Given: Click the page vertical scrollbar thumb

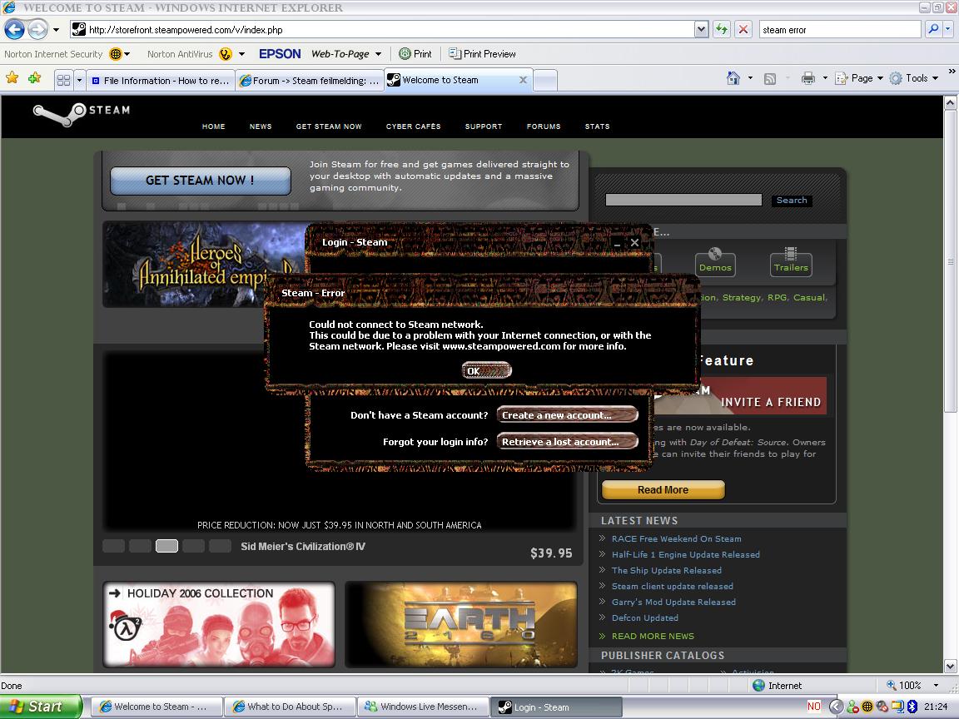Looking at the screenshot, I should pos(950,261).
